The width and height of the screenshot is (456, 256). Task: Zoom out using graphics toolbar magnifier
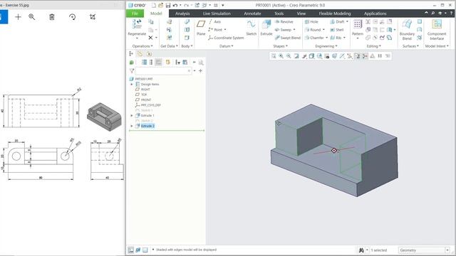[289, 56]
